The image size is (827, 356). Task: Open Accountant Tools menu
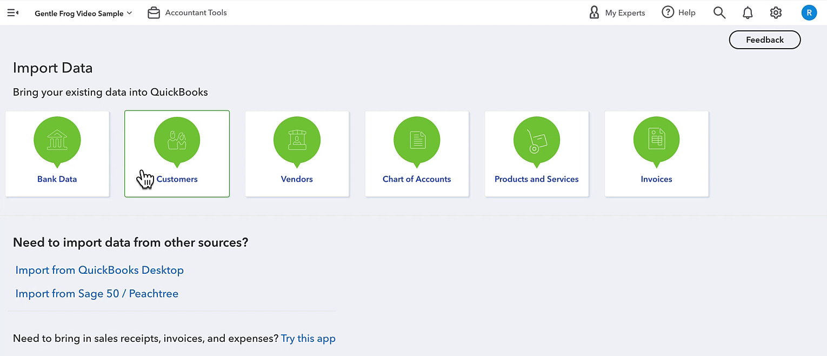[187, 12]
